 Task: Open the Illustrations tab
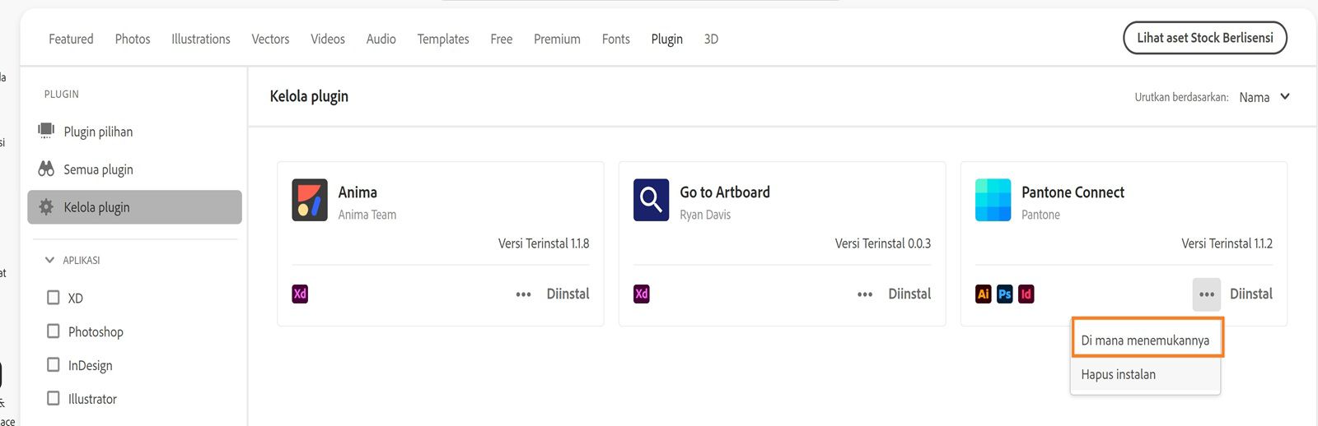click(201, 39)
